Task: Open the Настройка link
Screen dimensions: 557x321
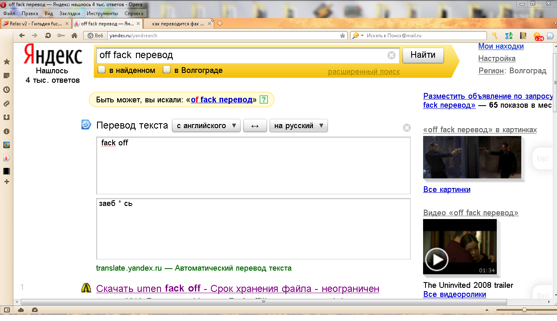Action: [x=497, y=58]
